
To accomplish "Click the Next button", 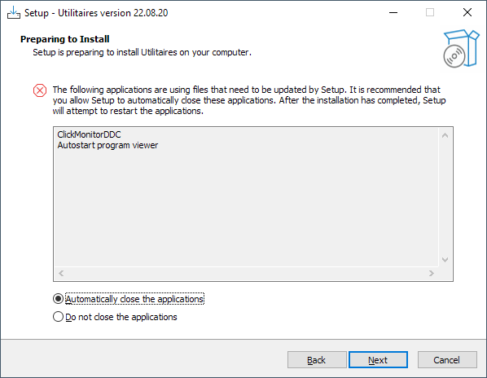I will [x=378, y=360].
